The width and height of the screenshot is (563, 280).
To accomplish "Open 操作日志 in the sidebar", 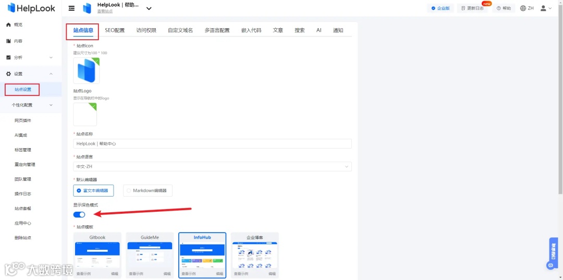I will [x=23, y=194].
